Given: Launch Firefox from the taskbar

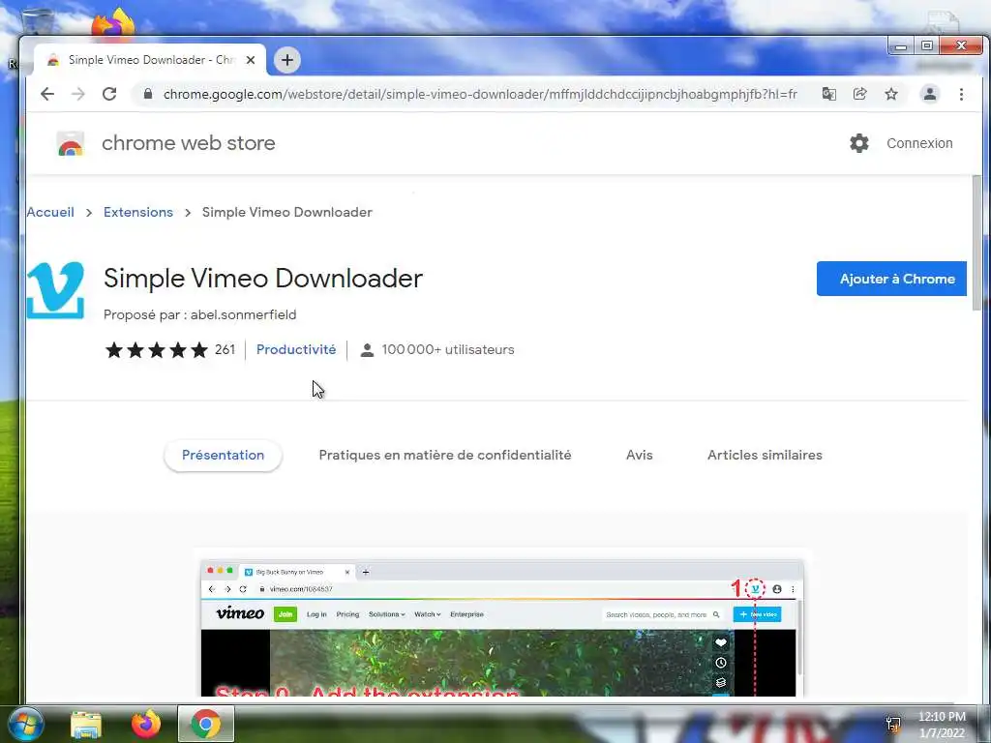Looking at the screenshot, I should click(146, 724).
